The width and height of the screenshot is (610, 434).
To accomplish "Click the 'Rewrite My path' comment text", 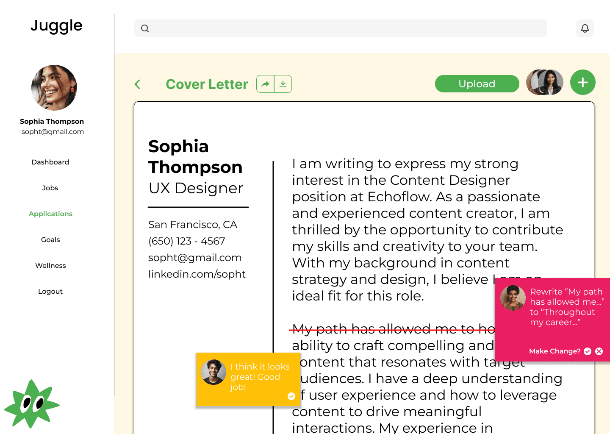I will pyautogui.click(x=567, y=307).
